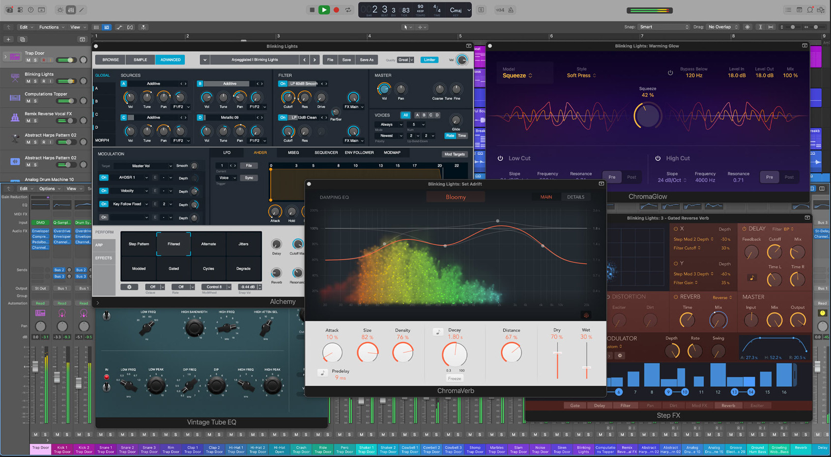The height and width of the screenshot is (457, 831).
Task: Open the List Editors icon
Action: (x=788, y=10)
